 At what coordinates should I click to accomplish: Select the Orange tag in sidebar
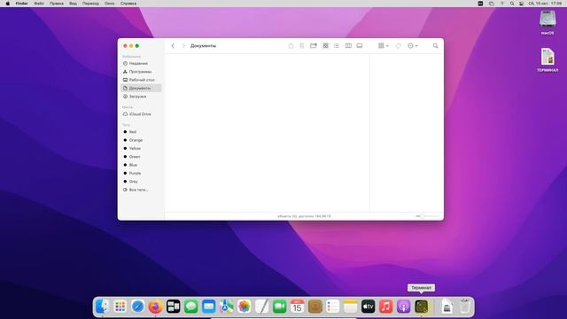coord(141,140)
